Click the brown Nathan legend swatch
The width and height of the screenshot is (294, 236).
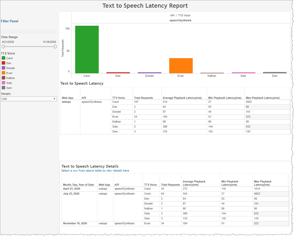[x=4, y=78]
